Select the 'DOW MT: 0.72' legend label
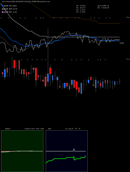Viewport: 130px width, 172px height. 10,9
